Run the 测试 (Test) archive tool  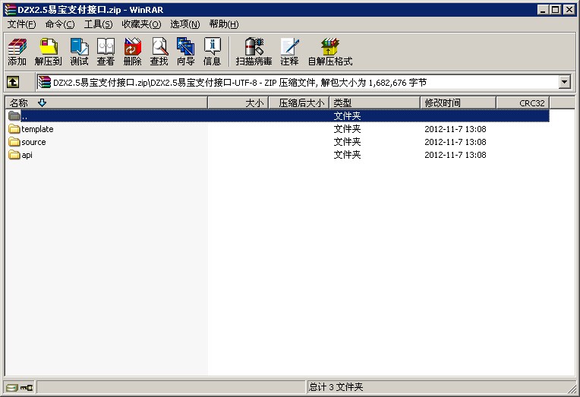coord(79,52)
